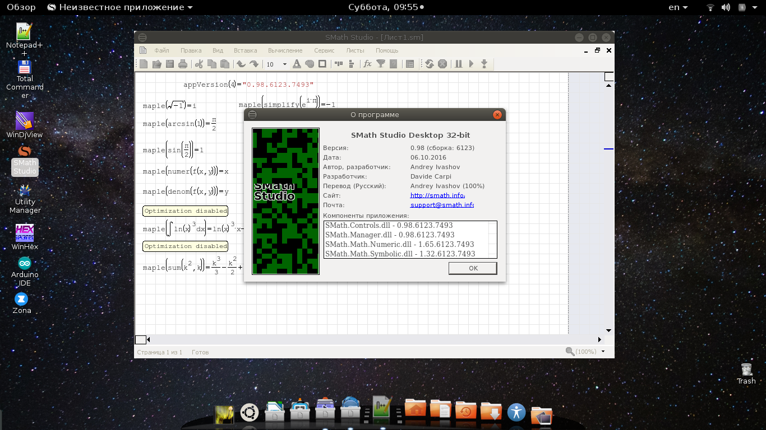This screenshot has width=766, height=430.
Task: Select the text color A icon
Action: [297, 64]
